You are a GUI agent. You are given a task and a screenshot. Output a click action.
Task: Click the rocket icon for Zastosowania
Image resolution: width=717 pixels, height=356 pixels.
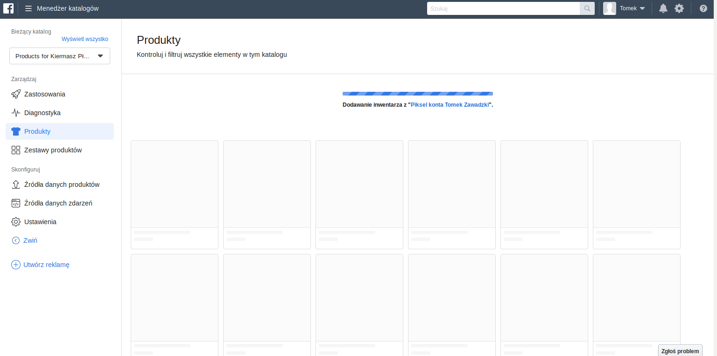coord(16,94)
